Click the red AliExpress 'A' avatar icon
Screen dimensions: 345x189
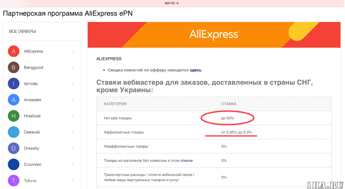[x=14, y=51]
